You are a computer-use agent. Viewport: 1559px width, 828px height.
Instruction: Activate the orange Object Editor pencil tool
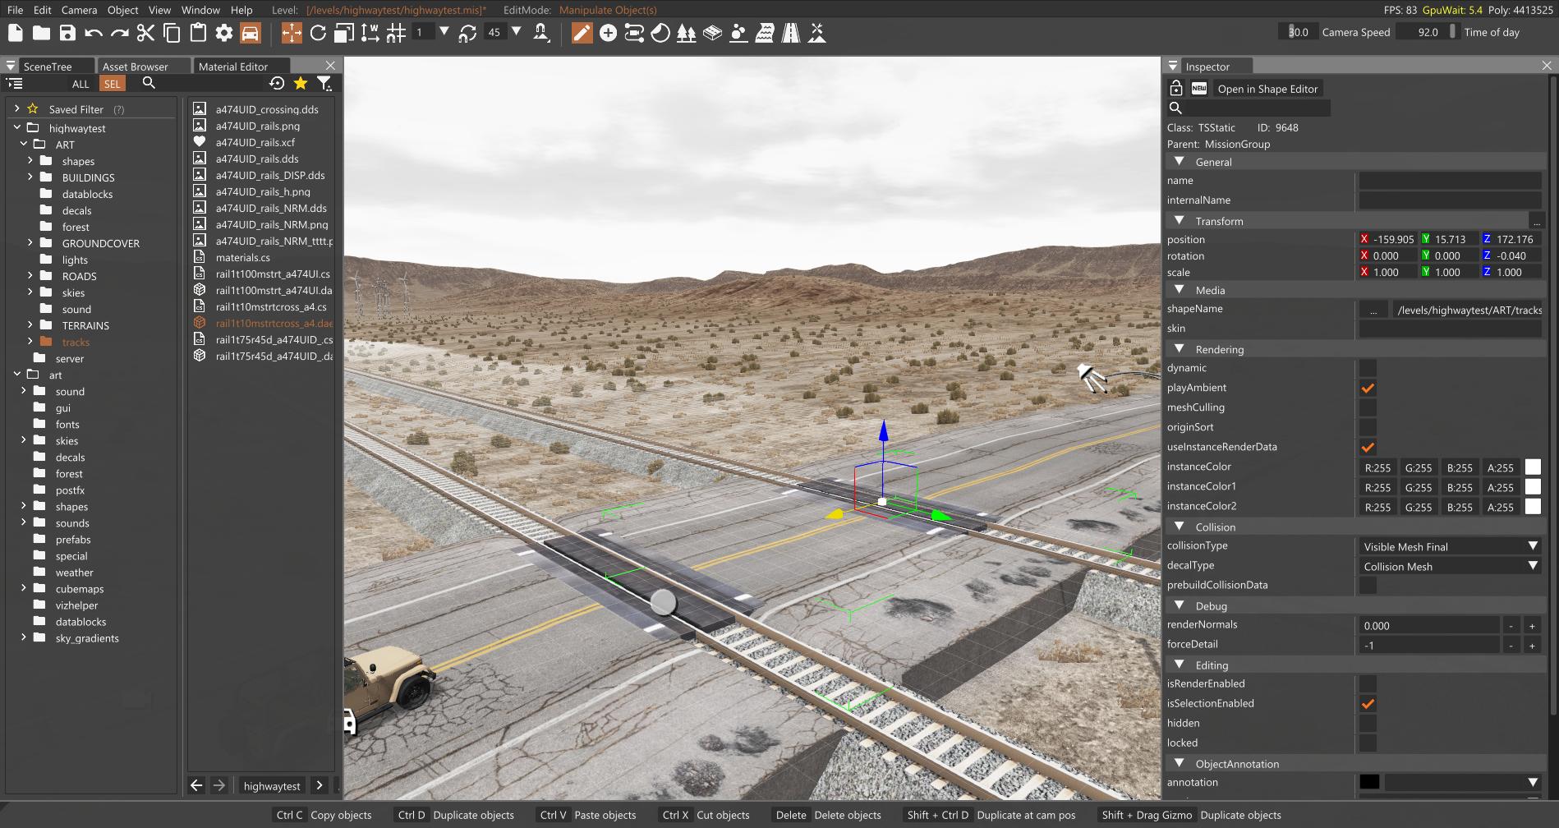point(582,33)
